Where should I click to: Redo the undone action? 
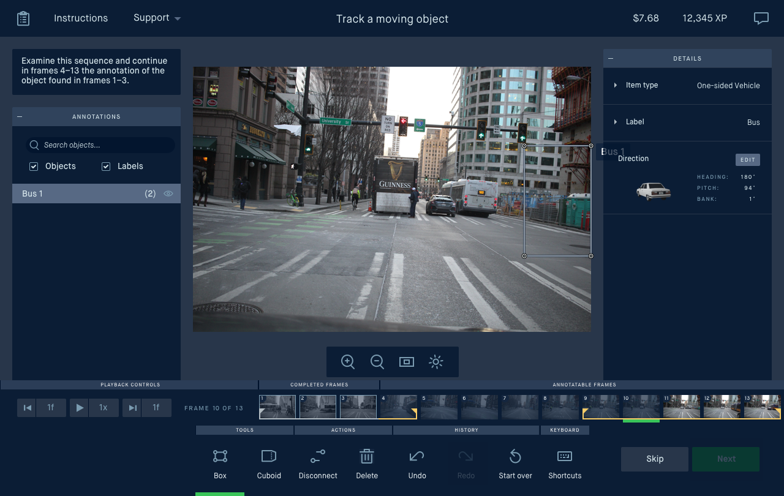466,463
